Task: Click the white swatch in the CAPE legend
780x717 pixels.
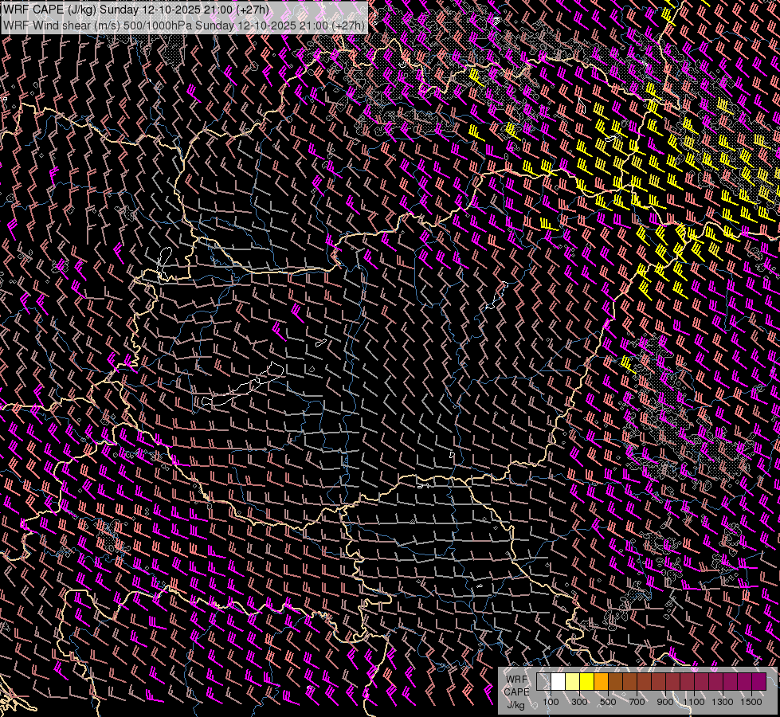Action: [x=558, y=682]
